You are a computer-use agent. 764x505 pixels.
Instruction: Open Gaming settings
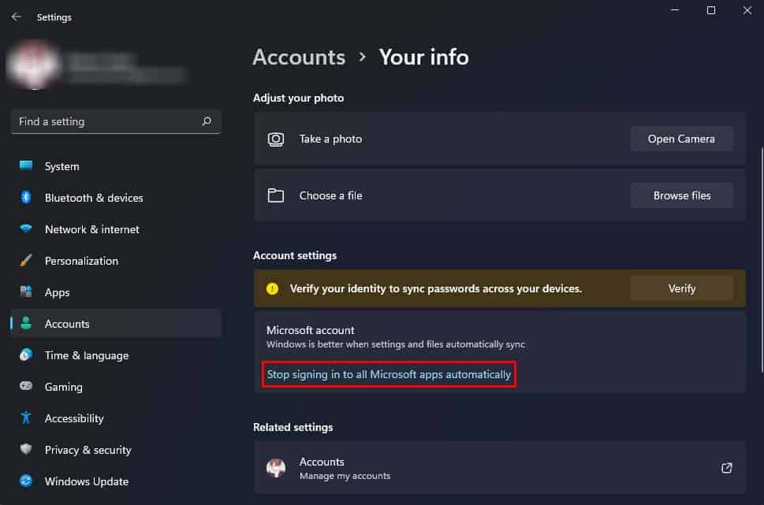(x=115, y=387)
